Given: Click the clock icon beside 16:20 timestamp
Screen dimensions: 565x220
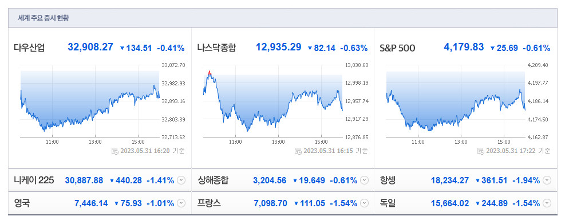Looking at the screenshot, I should [x=115, y=151].
